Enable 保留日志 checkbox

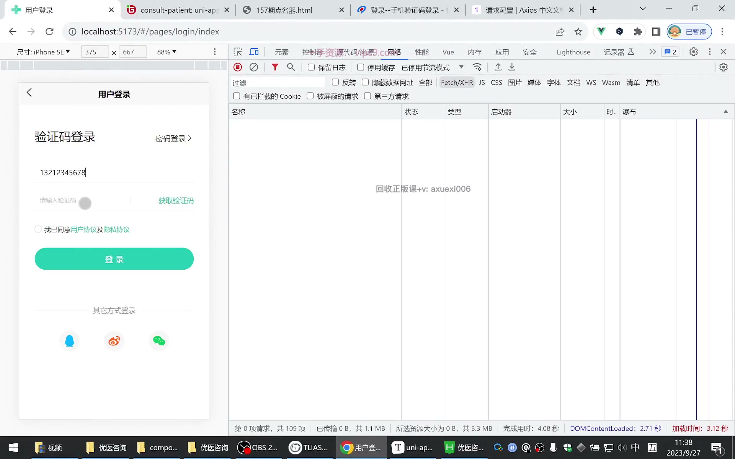pyautogui.click(x=311, y=67)
